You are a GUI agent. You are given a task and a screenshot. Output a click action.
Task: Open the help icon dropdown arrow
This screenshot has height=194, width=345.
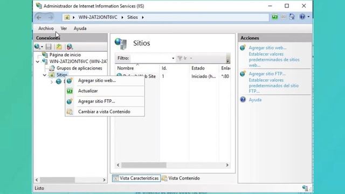pyautogui.click(x=308, y=17)
